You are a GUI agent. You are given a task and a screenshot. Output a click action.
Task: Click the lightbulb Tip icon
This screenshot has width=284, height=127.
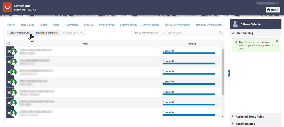pos(236,42)
